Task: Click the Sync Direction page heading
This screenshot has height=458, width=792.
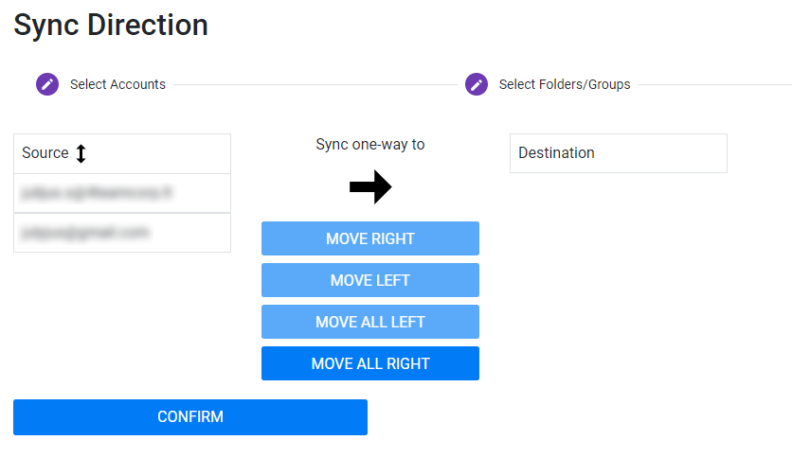Action: pos(111,25)
